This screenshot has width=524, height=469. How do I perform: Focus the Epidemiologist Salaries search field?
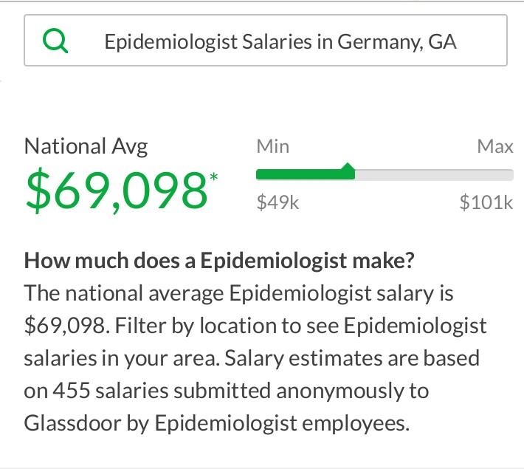pos(280,41)
